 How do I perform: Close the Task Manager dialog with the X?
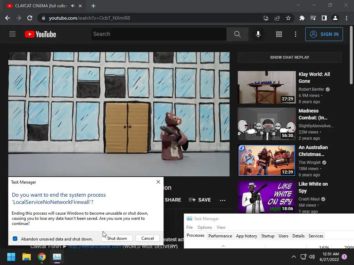point(158,182)
